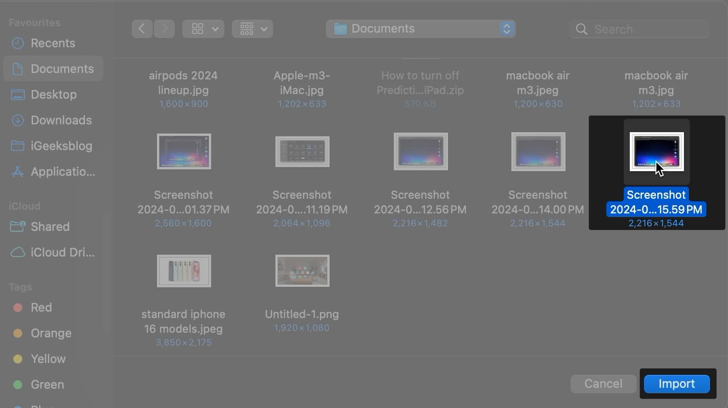This screenshot has width=728, height=408.
Task: Click the Screenshot 2024-0...15.59 PM filename
Action: coord(656,202)
